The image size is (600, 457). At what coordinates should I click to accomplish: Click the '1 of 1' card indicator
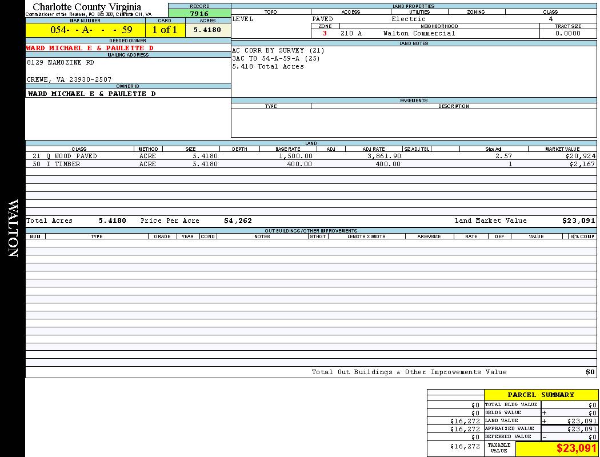pyautogui.click(x=165, y=30)
